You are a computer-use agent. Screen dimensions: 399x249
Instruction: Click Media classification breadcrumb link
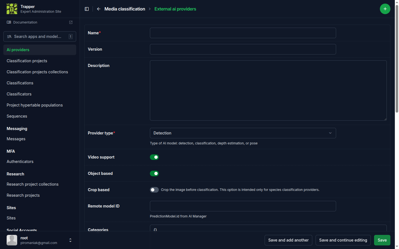pos(125,9)
